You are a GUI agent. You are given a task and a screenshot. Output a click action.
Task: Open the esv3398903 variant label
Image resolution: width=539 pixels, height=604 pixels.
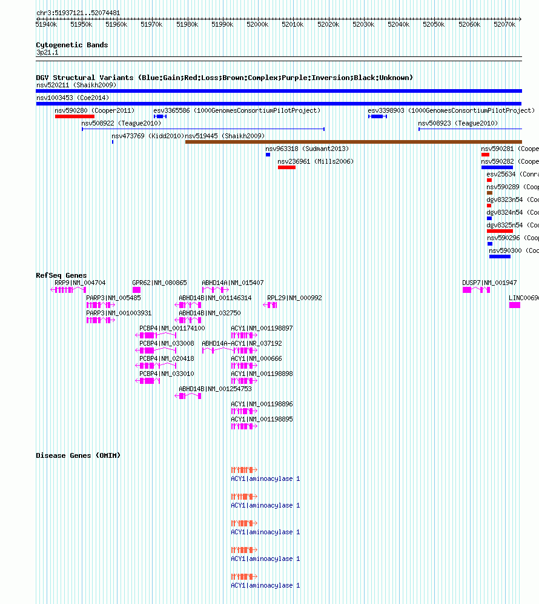click(451, 110)
